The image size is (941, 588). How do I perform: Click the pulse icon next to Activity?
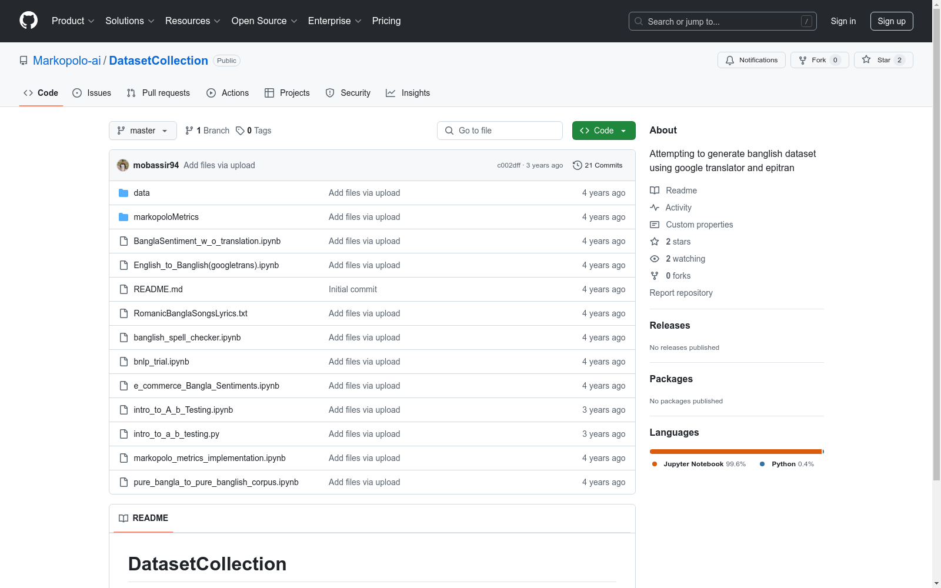(655, 208)
